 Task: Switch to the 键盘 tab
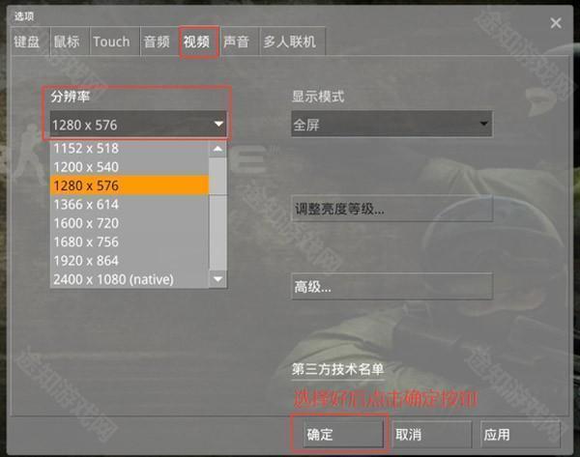pyautogui.click(x=27, y=42)
